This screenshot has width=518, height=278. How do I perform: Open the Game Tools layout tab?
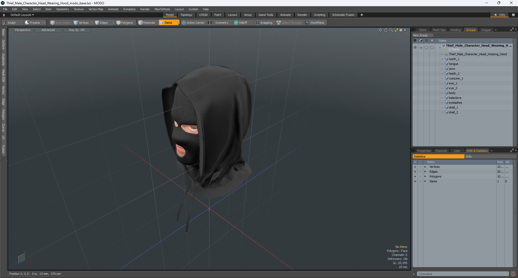[x=265, y=15]
